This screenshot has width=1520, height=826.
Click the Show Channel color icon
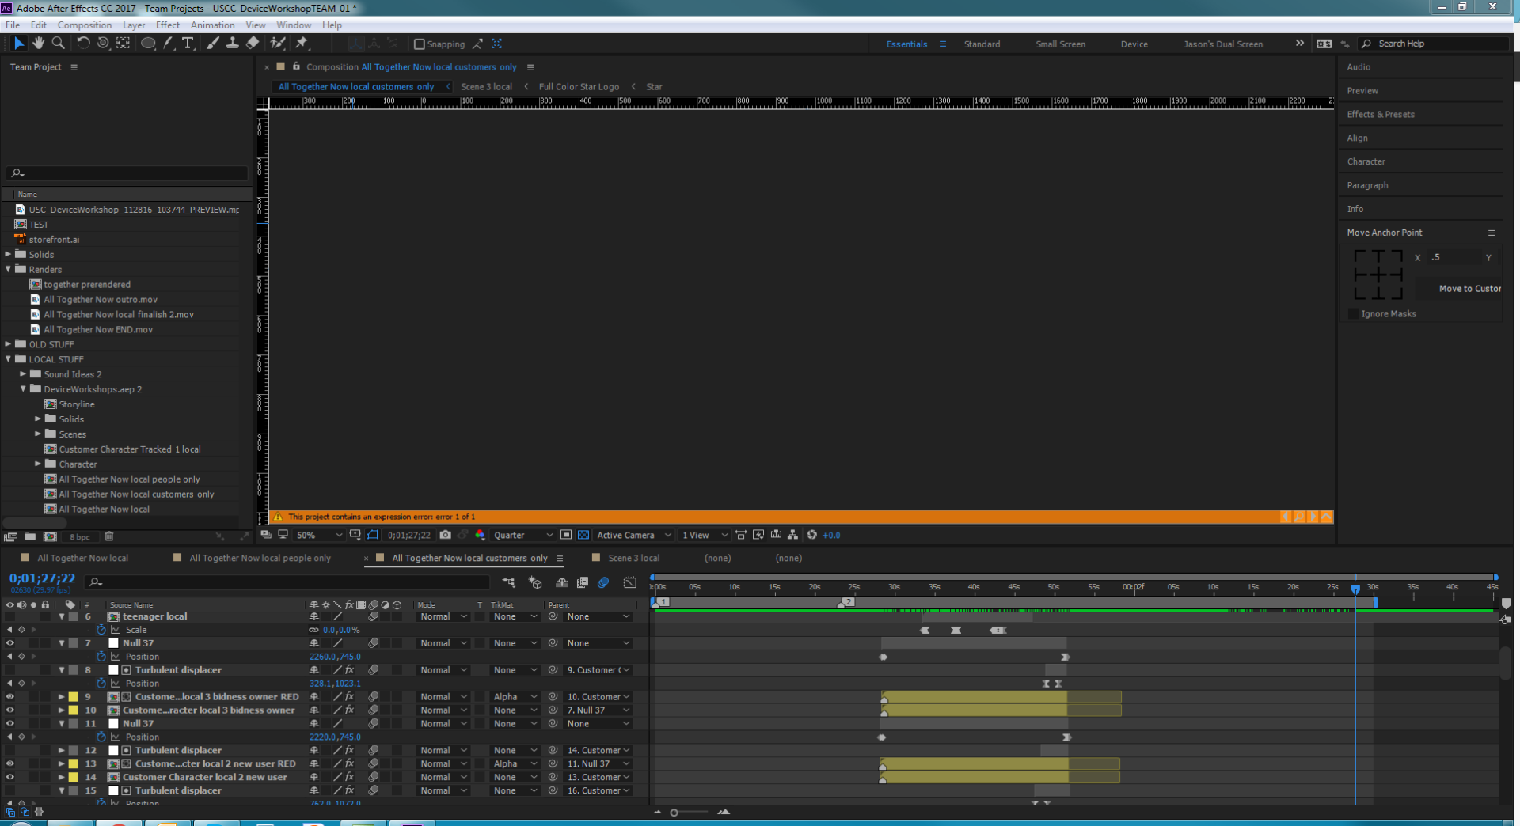tap(480, 536)
